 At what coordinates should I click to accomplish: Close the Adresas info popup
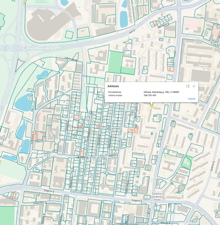point(194,86)
